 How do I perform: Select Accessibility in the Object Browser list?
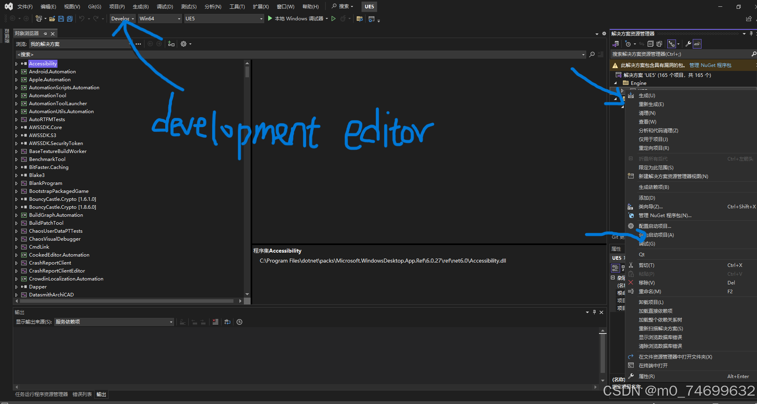(x=43, y=64)
